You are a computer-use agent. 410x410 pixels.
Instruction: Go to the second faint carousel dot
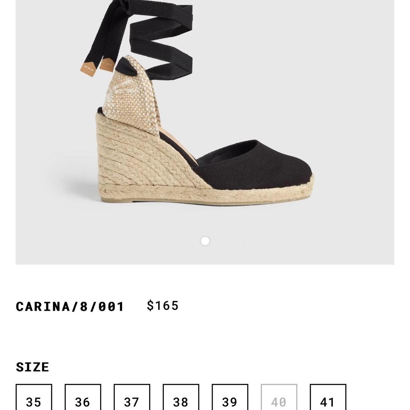(224, 241)
